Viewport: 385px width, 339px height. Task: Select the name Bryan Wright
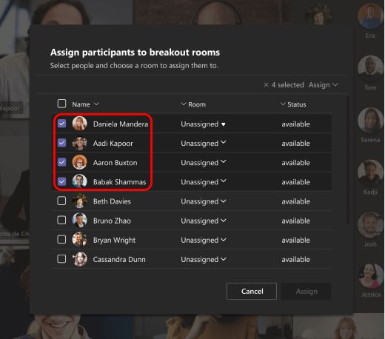point(114,240)
